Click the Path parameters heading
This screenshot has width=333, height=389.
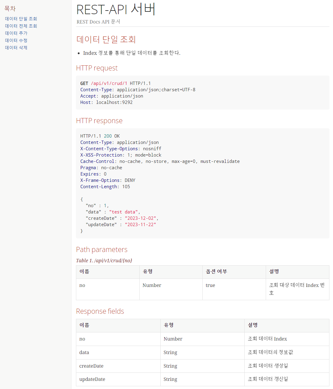[x=101, y=250]
